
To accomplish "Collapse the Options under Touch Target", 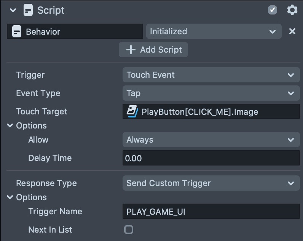I will click(x=10, y=126).
